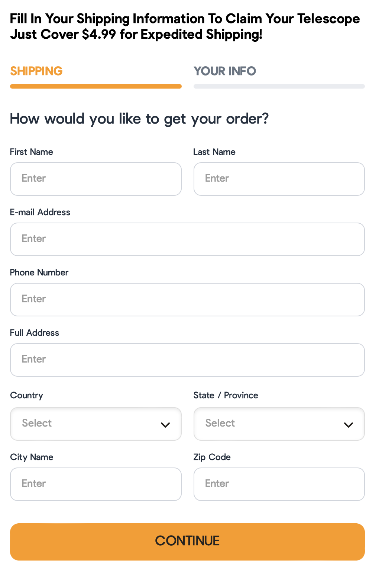Click the orange Shipping progress bar
The height and width of the screenshot is (565, 379).
95,86
